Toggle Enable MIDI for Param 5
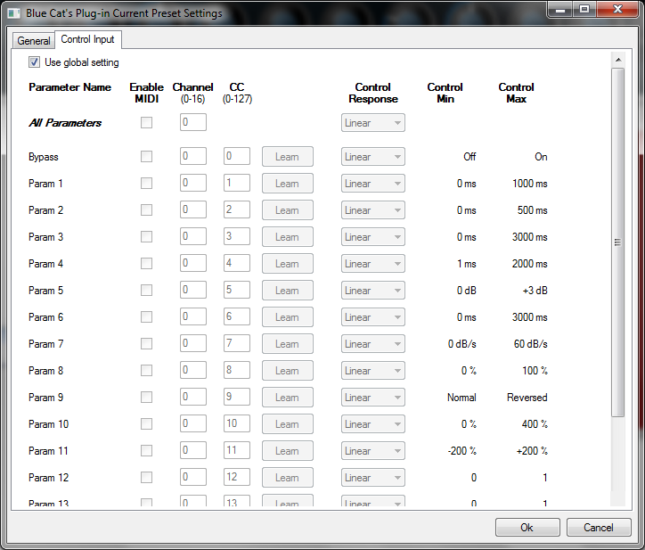 pos(146,291)
